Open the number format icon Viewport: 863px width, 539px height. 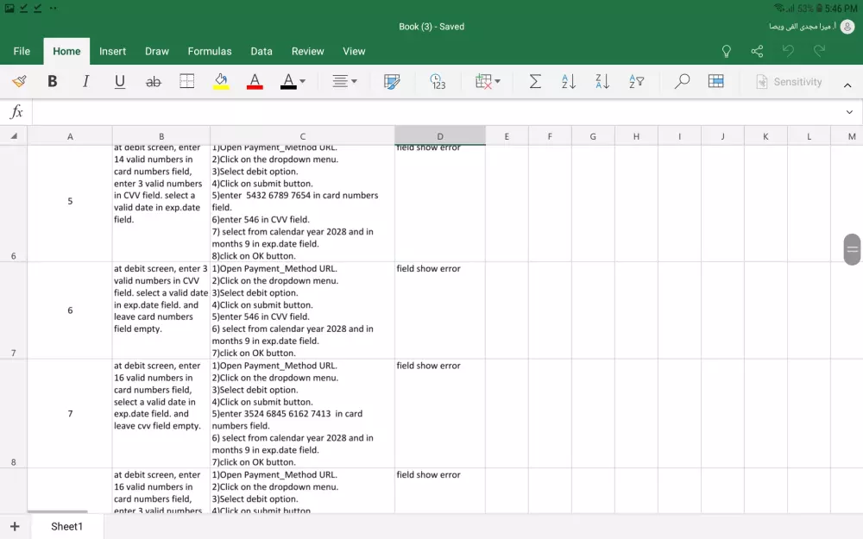(x=438, y=82)
